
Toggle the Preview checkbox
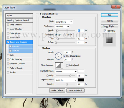(105, 31)
